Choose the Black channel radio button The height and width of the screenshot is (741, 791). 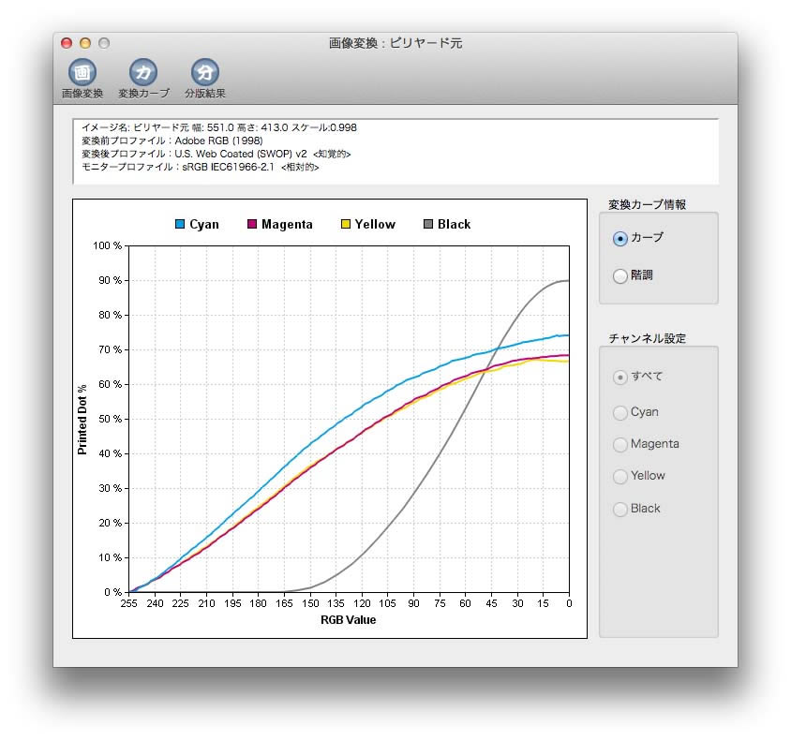(x=619, y=510)
